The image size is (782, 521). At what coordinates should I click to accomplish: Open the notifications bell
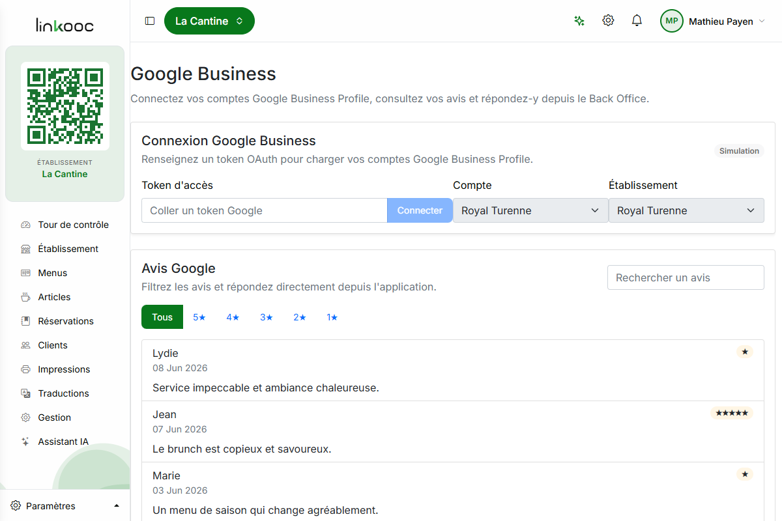tap(637, 21)
